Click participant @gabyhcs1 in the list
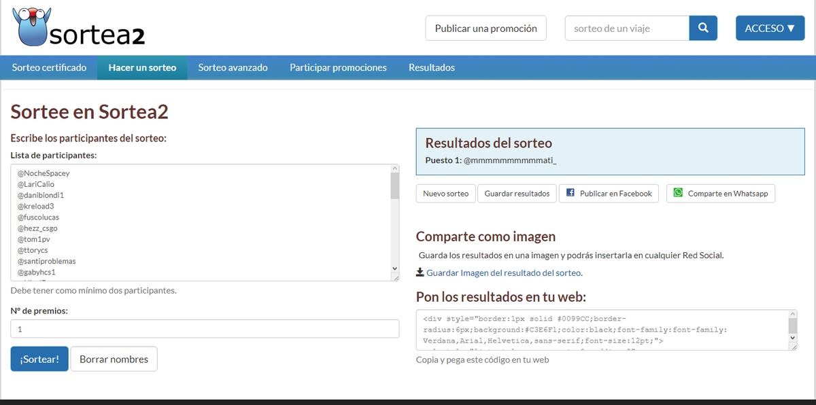The width and height of the screenshot is (816, 405). pyautogui.click(x=36, y=272)
